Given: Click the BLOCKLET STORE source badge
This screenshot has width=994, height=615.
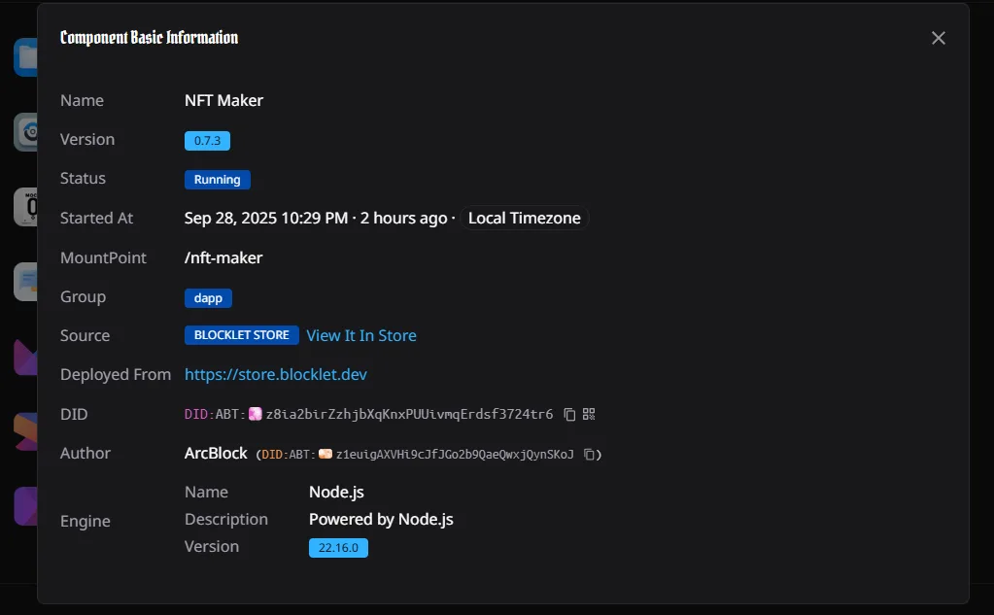Looking at the screenshot, I should 242,335.
